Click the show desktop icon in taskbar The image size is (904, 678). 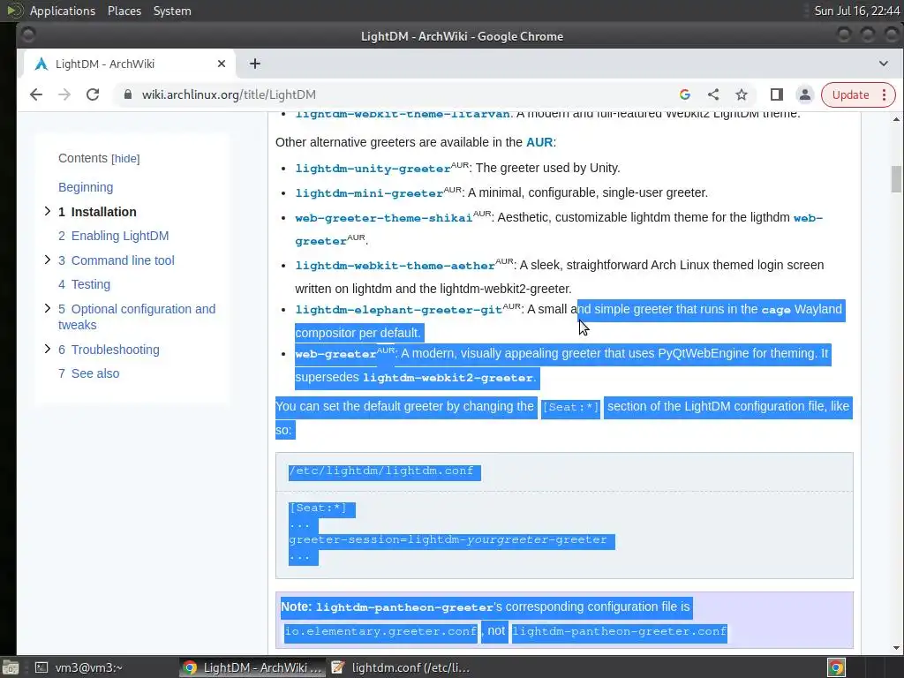(11, 667)
